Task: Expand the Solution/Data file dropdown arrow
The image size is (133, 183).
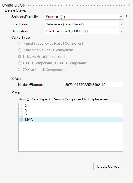Action: 121,17
